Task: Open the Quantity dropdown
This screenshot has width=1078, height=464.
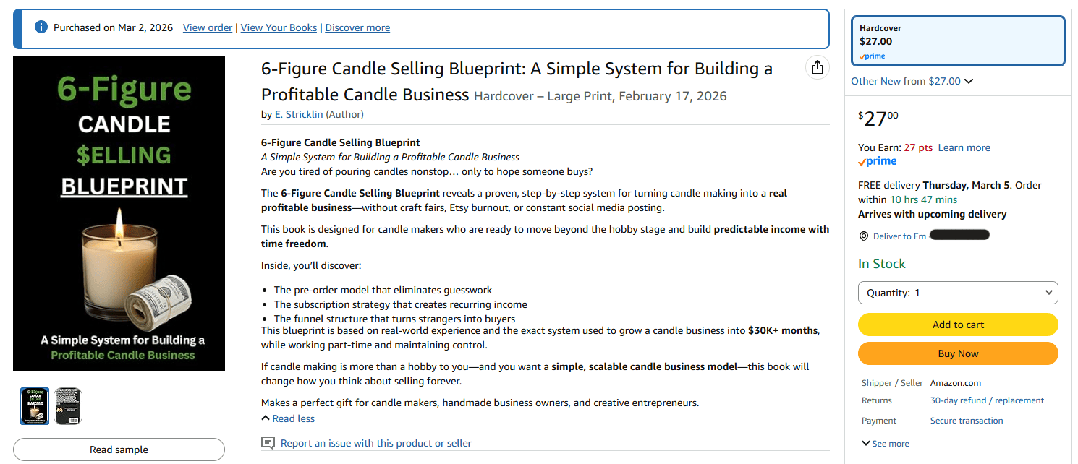Action: click(x=958, y=293)
